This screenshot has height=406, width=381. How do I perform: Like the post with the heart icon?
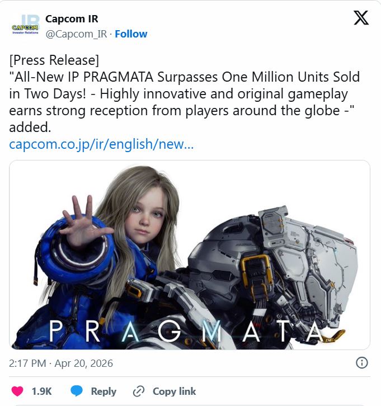point(17,391)
